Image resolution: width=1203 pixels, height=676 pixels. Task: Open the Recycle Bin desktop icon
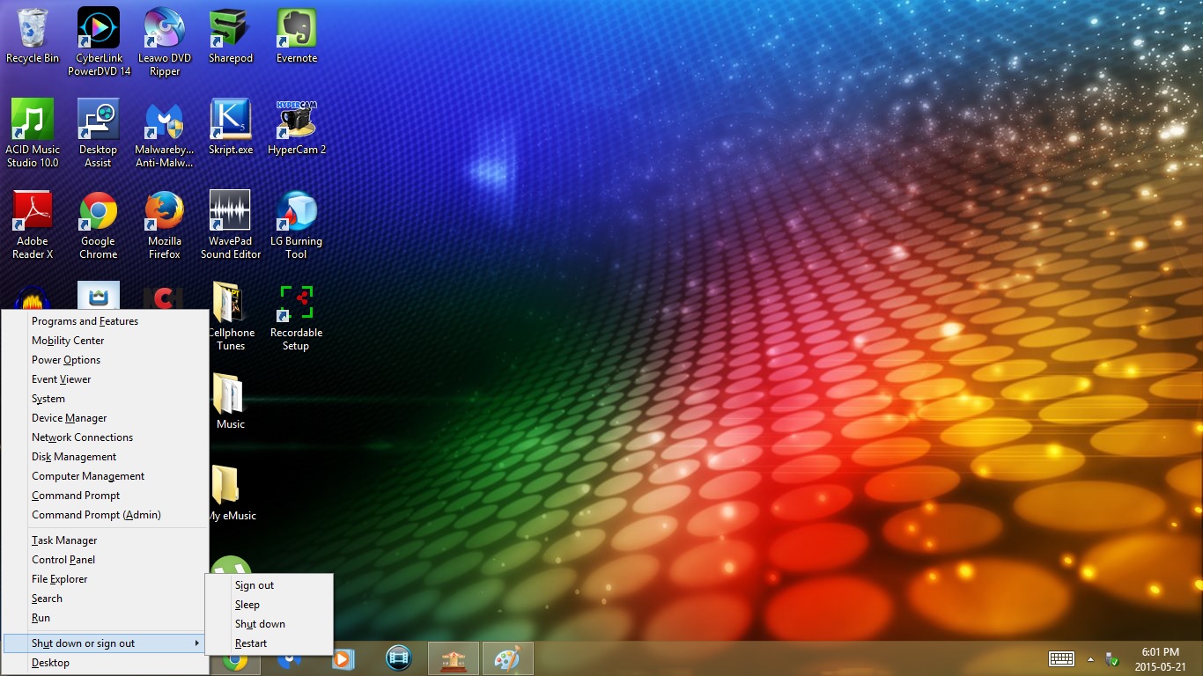click(x=33, y=37)
